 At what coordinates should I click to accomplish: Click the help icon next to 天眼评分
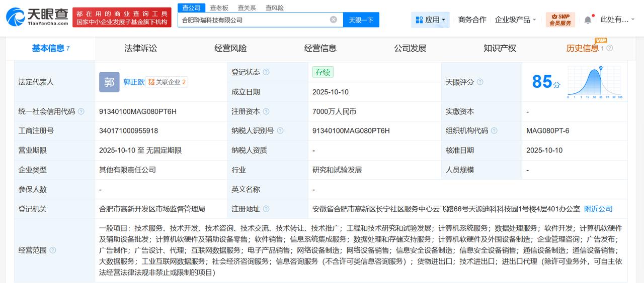tap(480, 82)
